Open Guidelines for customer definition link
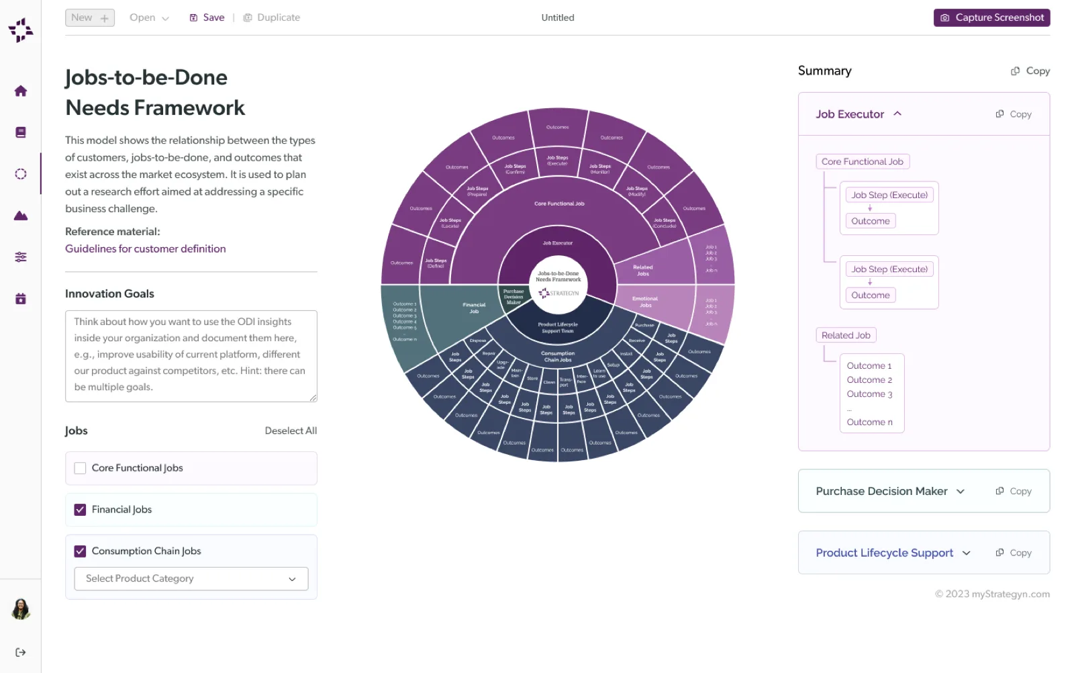This screenshot has width=1074, height=673. (x=146, y=249)
